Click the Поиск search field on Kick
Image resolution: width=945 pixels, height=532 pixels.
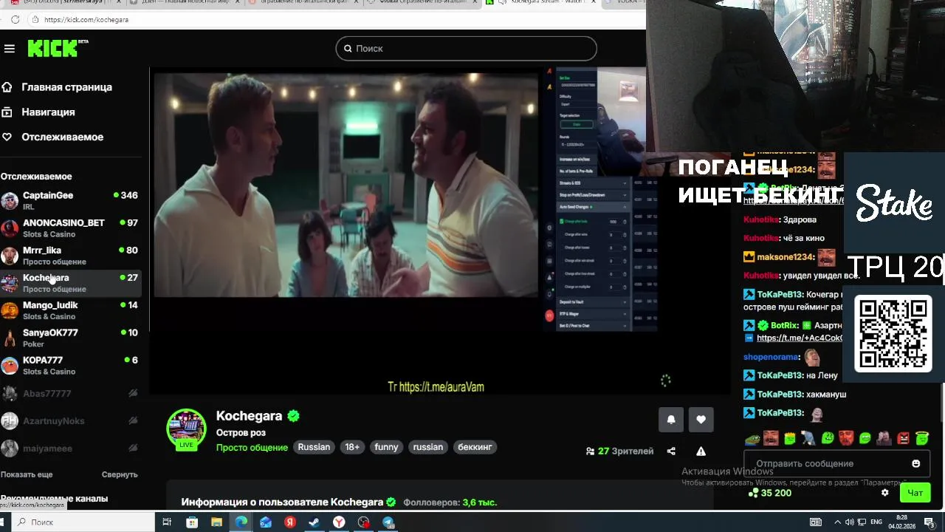466,49
